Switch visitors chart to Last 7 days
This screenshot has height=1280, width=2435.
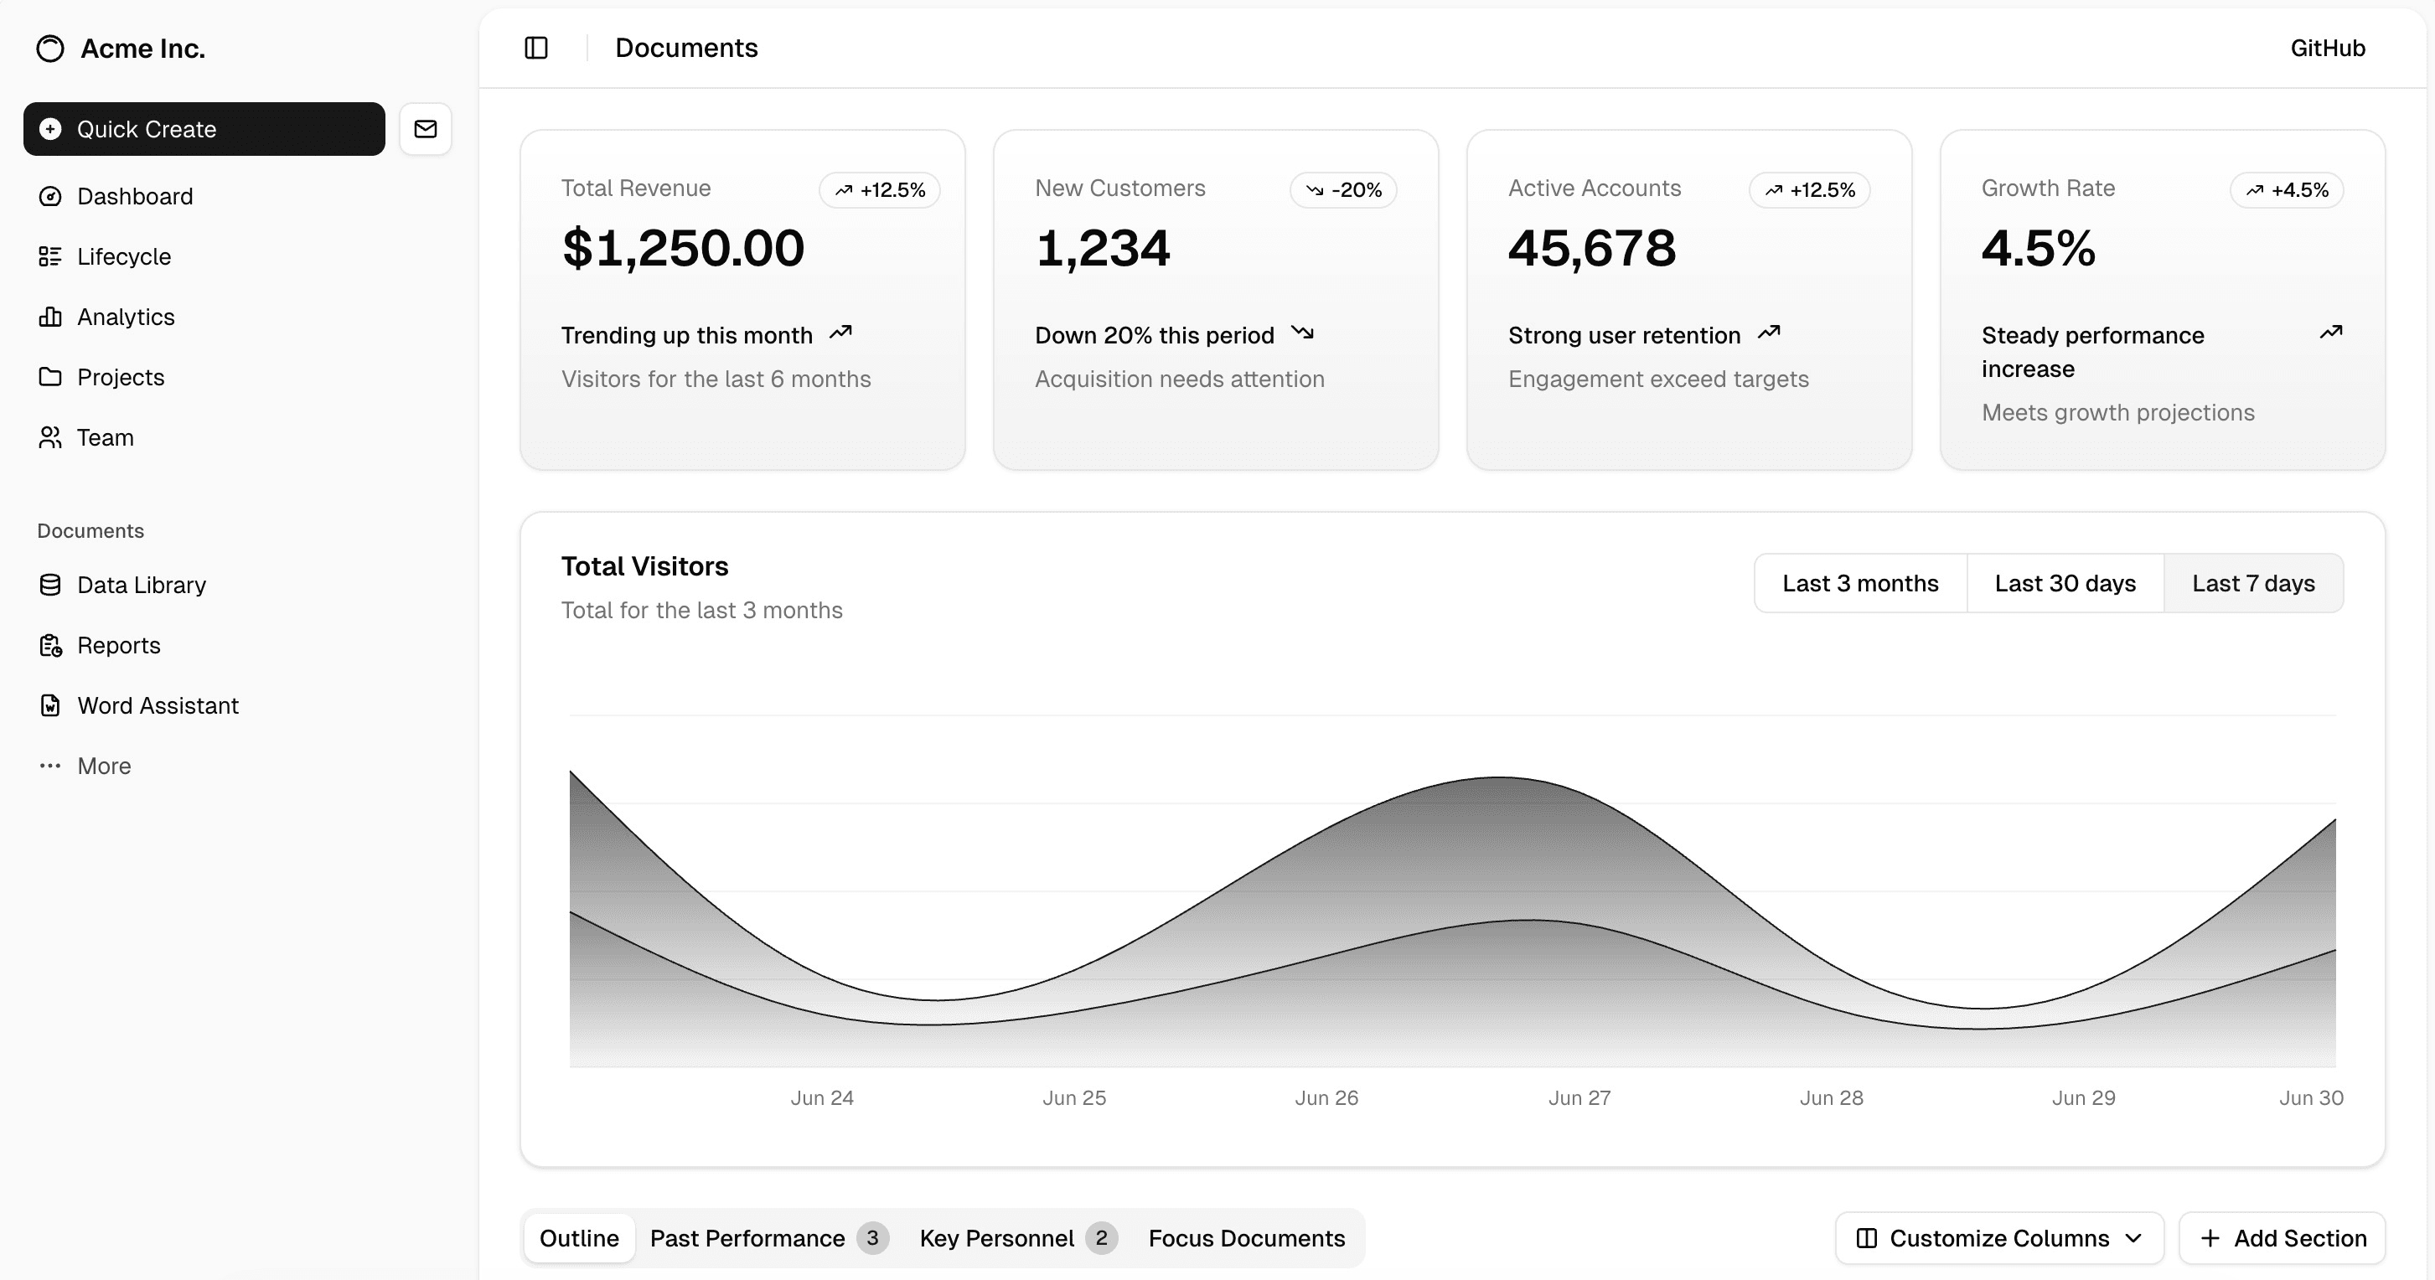click(x=2253, y=582)
